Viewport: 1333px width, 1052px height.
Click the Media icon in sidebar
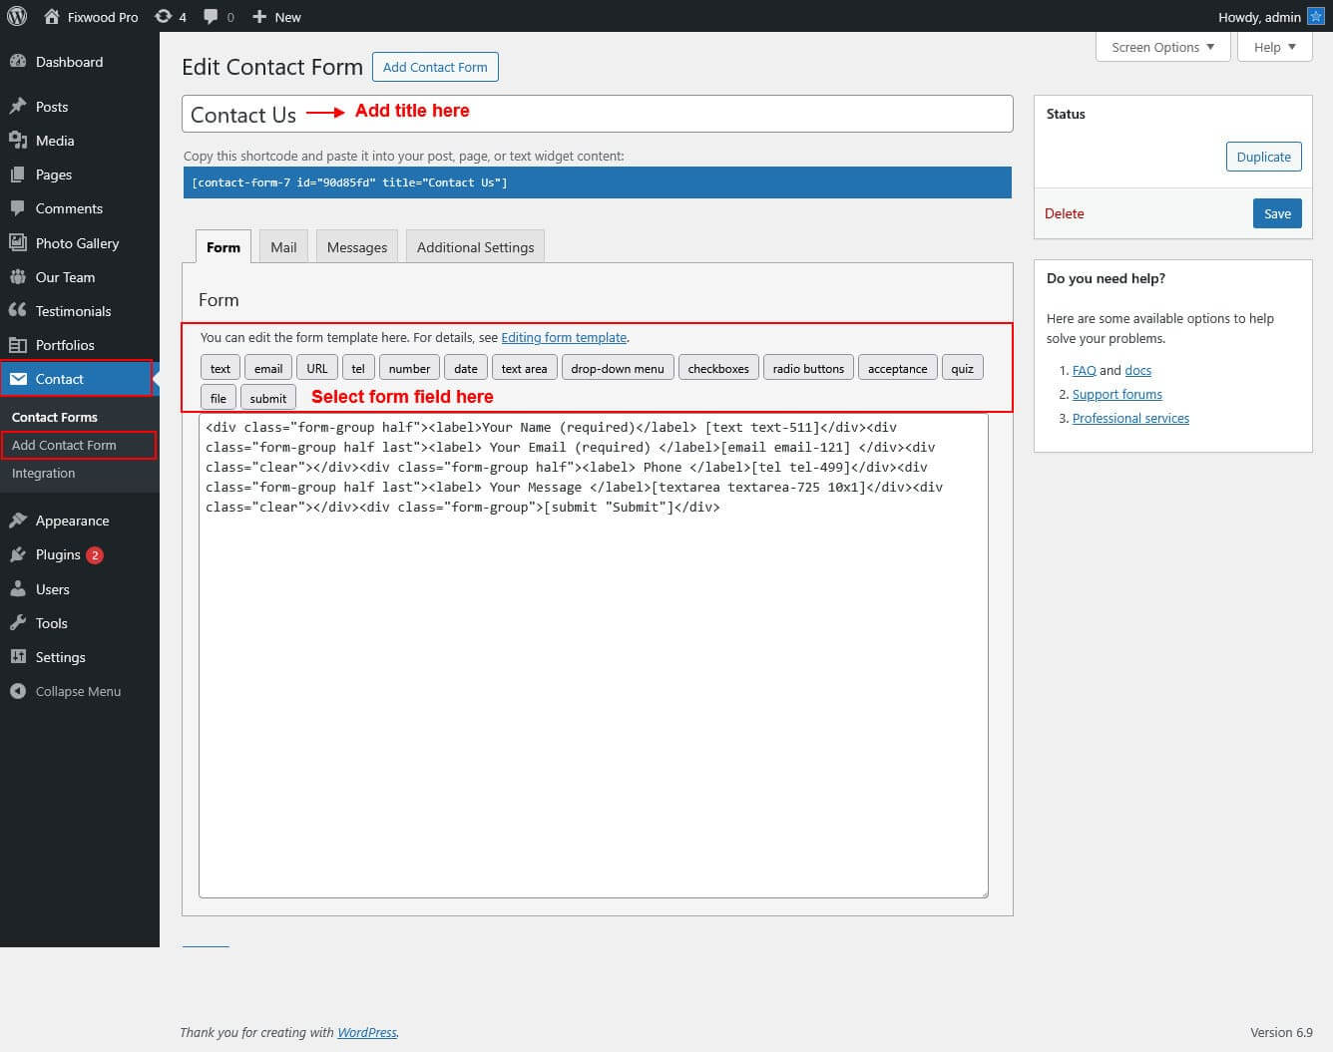pyautogui.click(x=18, y=141)
